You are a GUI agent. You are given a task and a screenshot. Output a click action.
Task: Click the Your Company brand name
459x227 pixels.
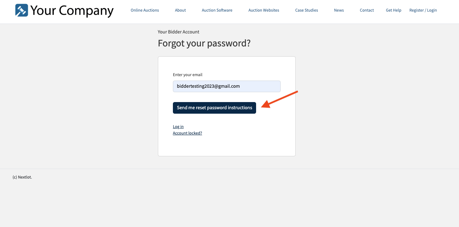(x=72, y=11)
